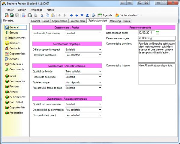Select Général in the Données sidebar
180x144 pixels.
pos(16,27)
